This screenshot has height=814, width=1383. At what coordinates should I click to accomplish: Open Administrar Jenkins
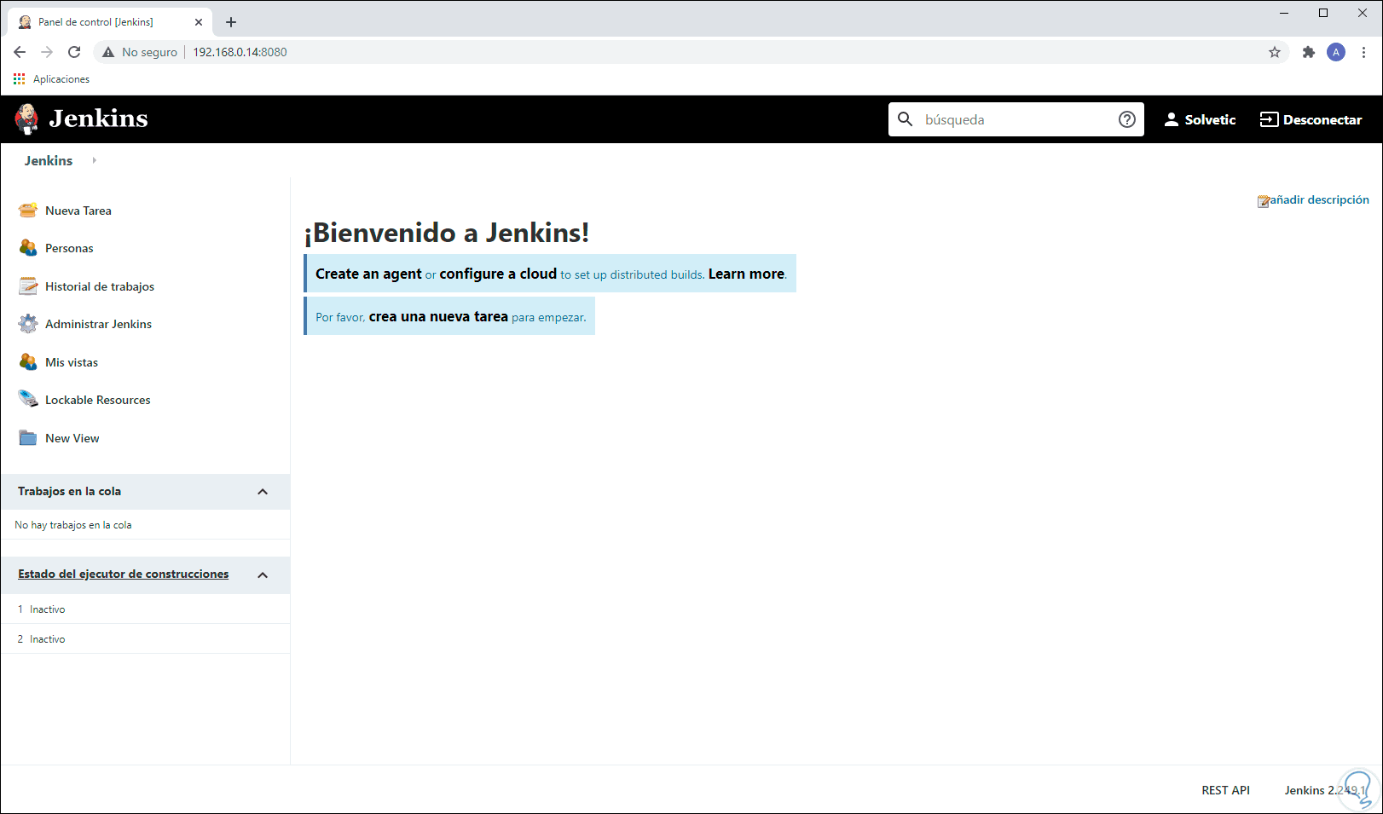coord(98,324)
